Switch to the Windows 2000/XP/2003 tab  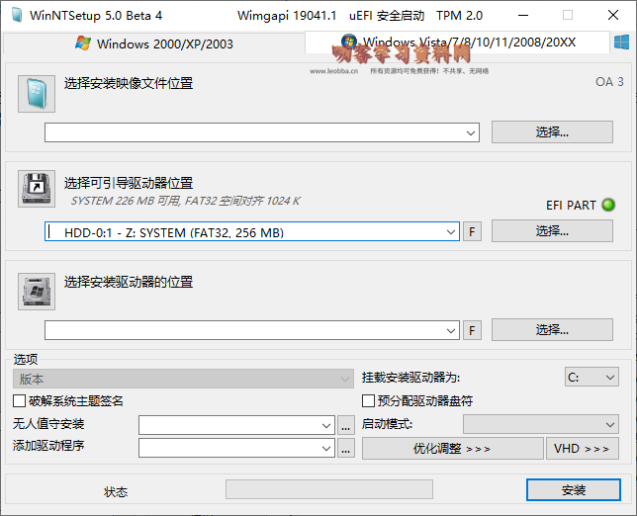pos(154,43)
